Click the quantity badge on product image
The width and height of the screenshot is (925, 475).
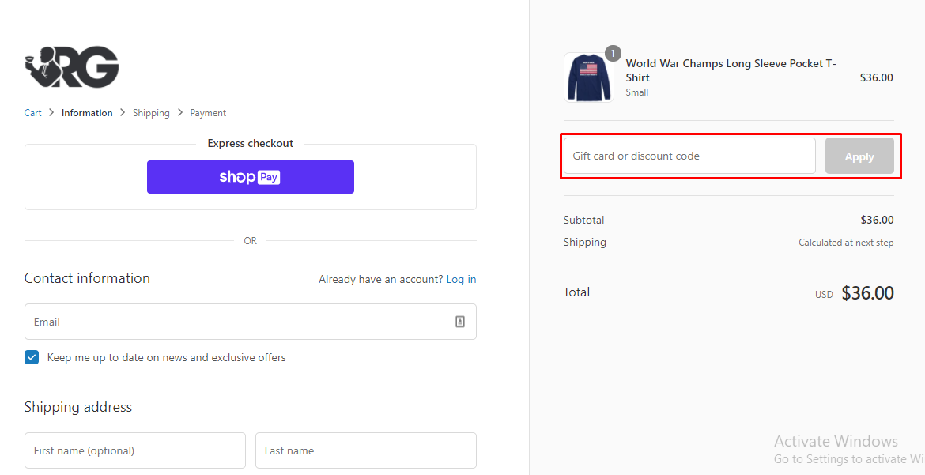pyautogui.click(x=613, y=54)
